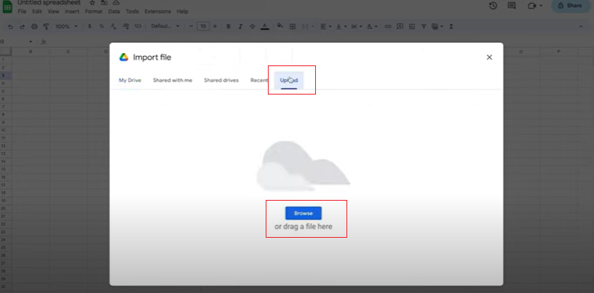Open the Insert menu
The height and width of the screenshot is (293, 594).
(x=72, y=12)
